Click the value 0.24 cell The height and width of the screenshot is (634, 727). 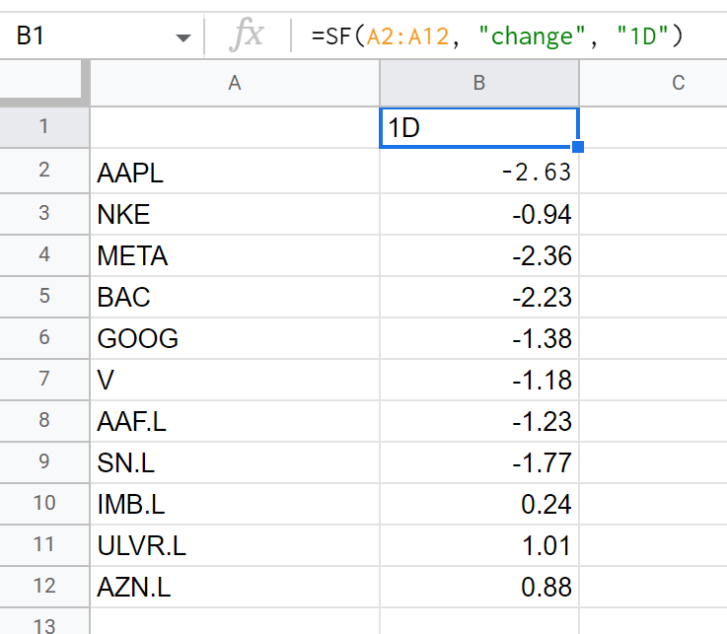479,503
